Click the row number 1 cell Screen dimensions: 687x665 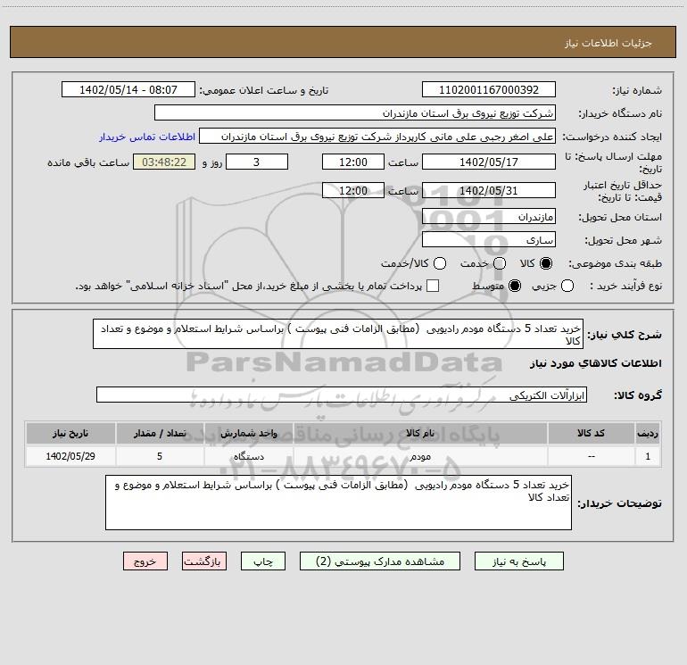point(648,456)
